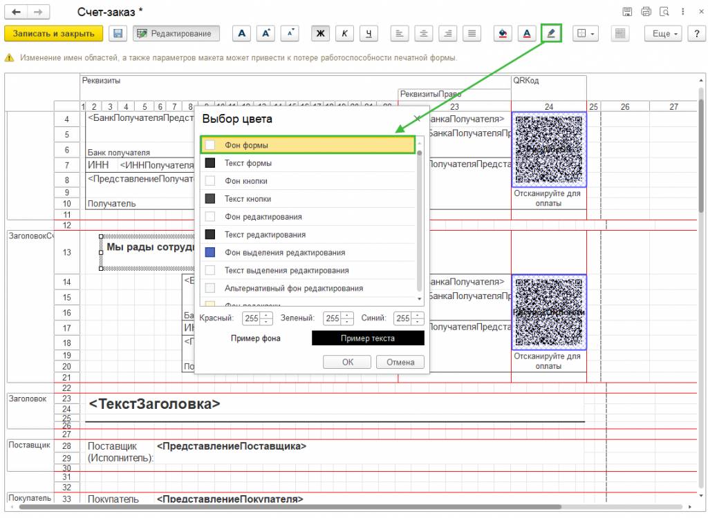Click Записать и закрыть button
This screenshot has height=518, width=708.
pyautogui.click(x=54, y=33)
